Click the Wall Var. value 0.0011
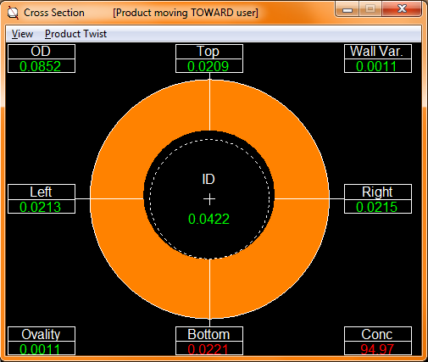This screenshot has width=428, height=362. click(378, 66)
